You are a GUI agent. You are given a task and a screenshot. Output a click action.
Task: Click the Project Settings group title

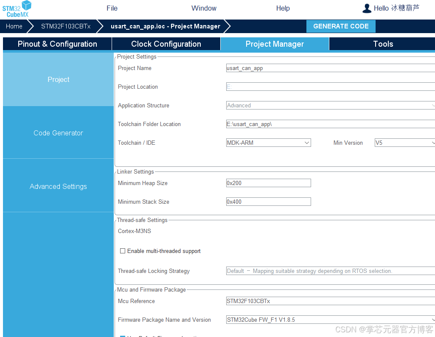(x=137, y=56)
